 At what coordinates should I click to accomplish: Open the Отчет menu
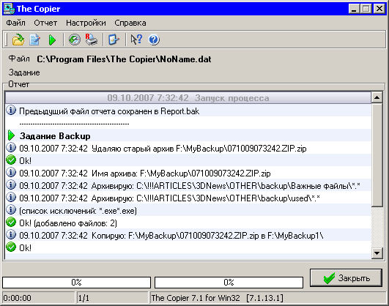[x=45, y=23]
